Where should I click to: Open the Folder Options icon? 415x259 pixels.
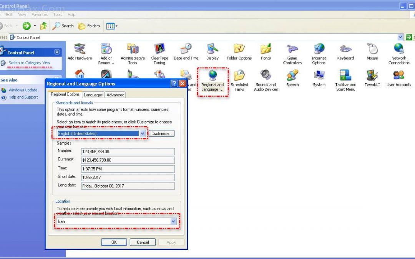[239, 49]
